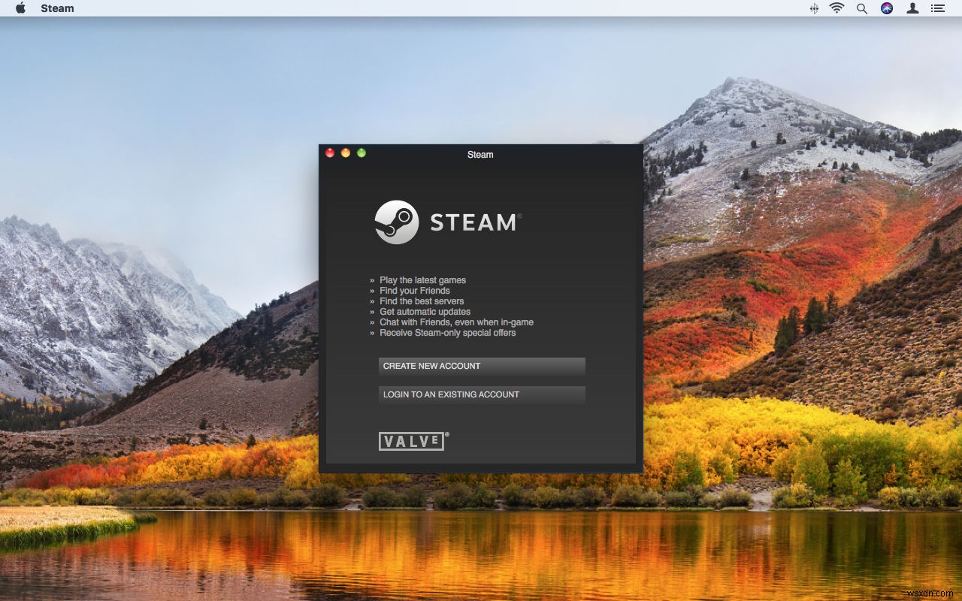Image resolution: width=962 pixels, height=601 pixels.
Task: Click the Valve logo at the bottom
Action: click(x=412, y=441)
